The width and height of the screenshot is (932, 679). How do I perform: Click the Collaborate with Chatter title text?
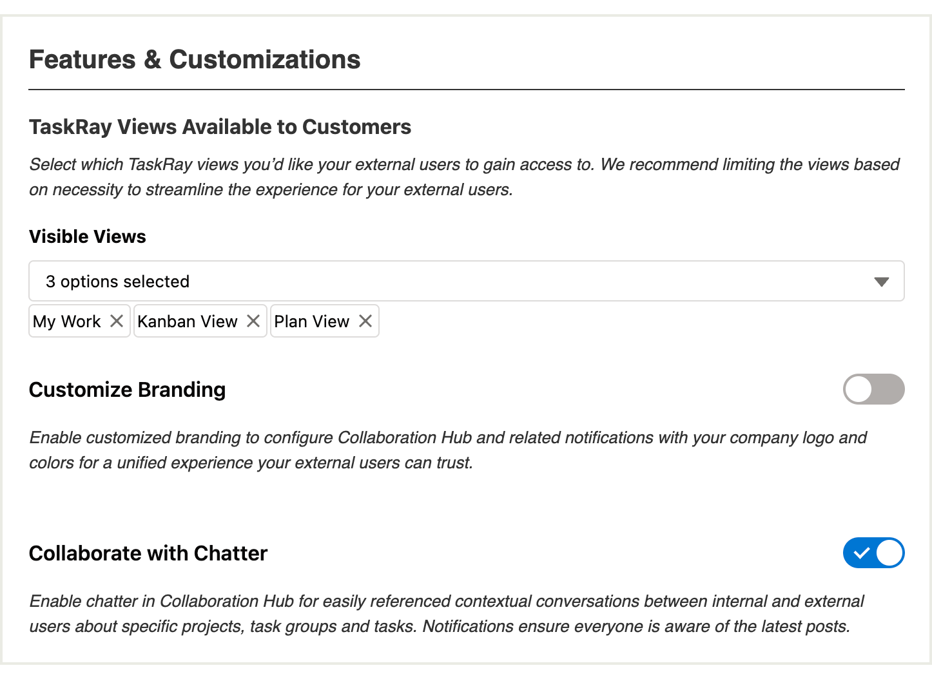pyautogui.click(x=148, y=553)
